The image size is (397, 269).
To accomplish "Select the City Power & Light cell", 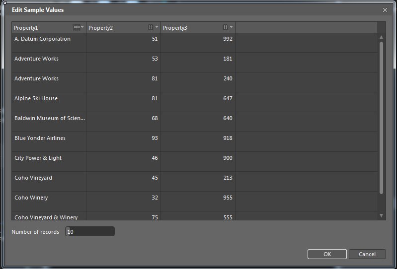I will click(49, 162).
